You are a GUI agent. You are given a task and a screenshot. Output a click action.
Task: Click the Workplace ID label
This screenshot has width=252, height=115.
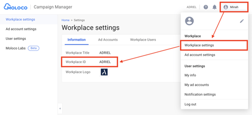click(76, 62)
